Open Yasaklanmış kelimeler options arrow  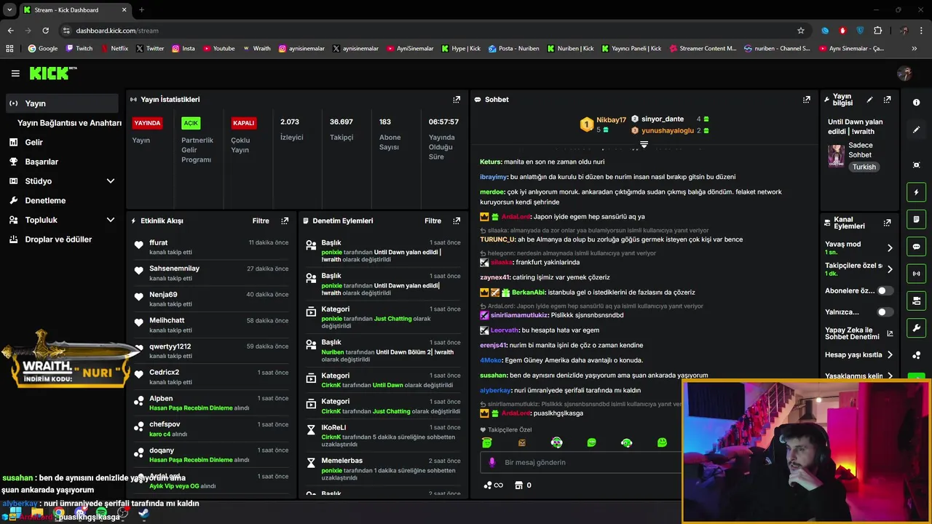point(890,376)
